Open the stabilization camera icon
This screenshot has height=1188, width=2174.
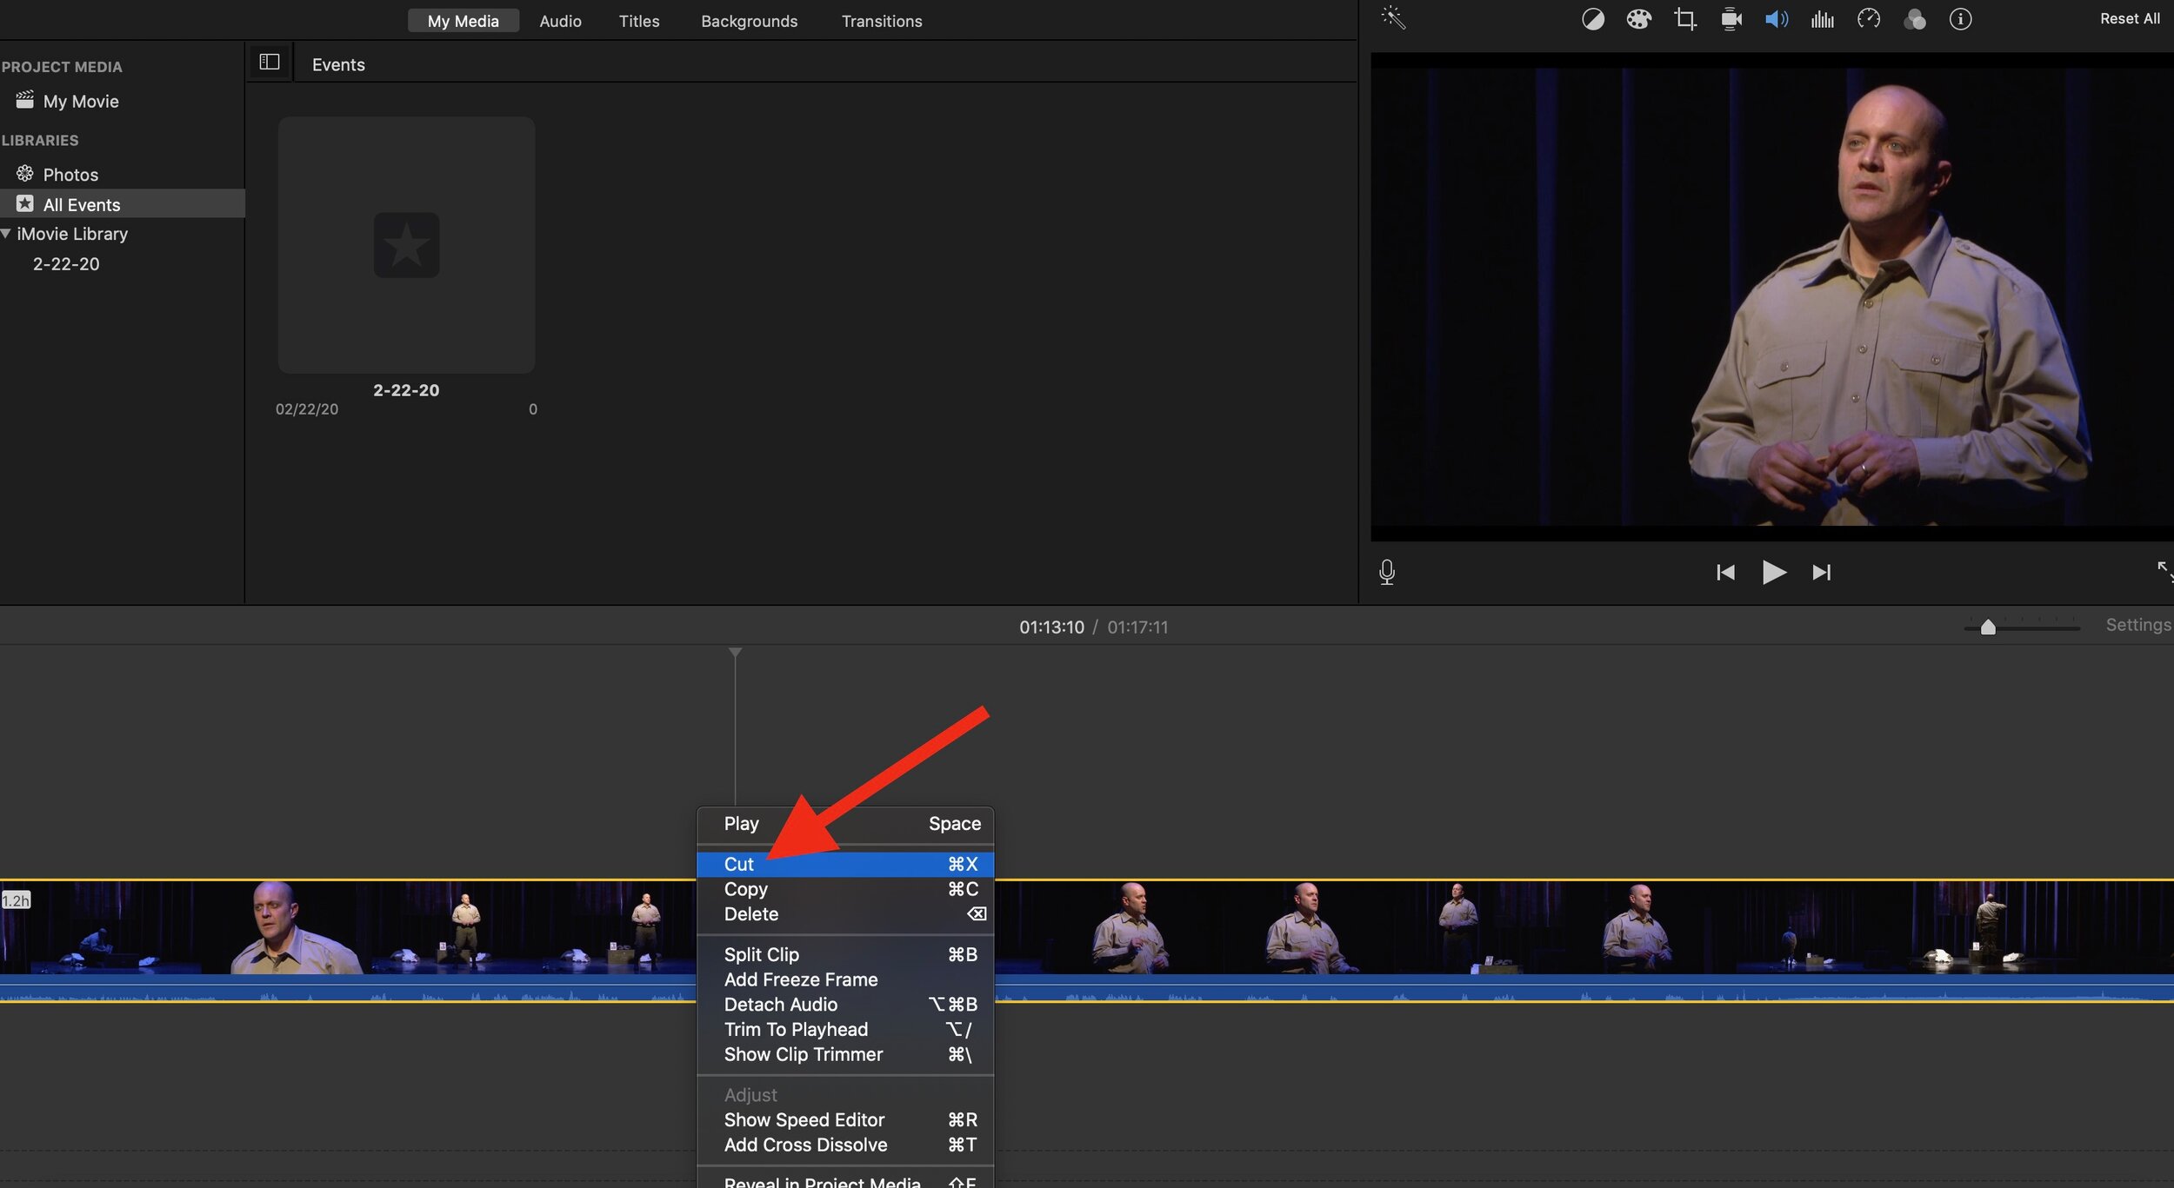[x=1731, y=19]
